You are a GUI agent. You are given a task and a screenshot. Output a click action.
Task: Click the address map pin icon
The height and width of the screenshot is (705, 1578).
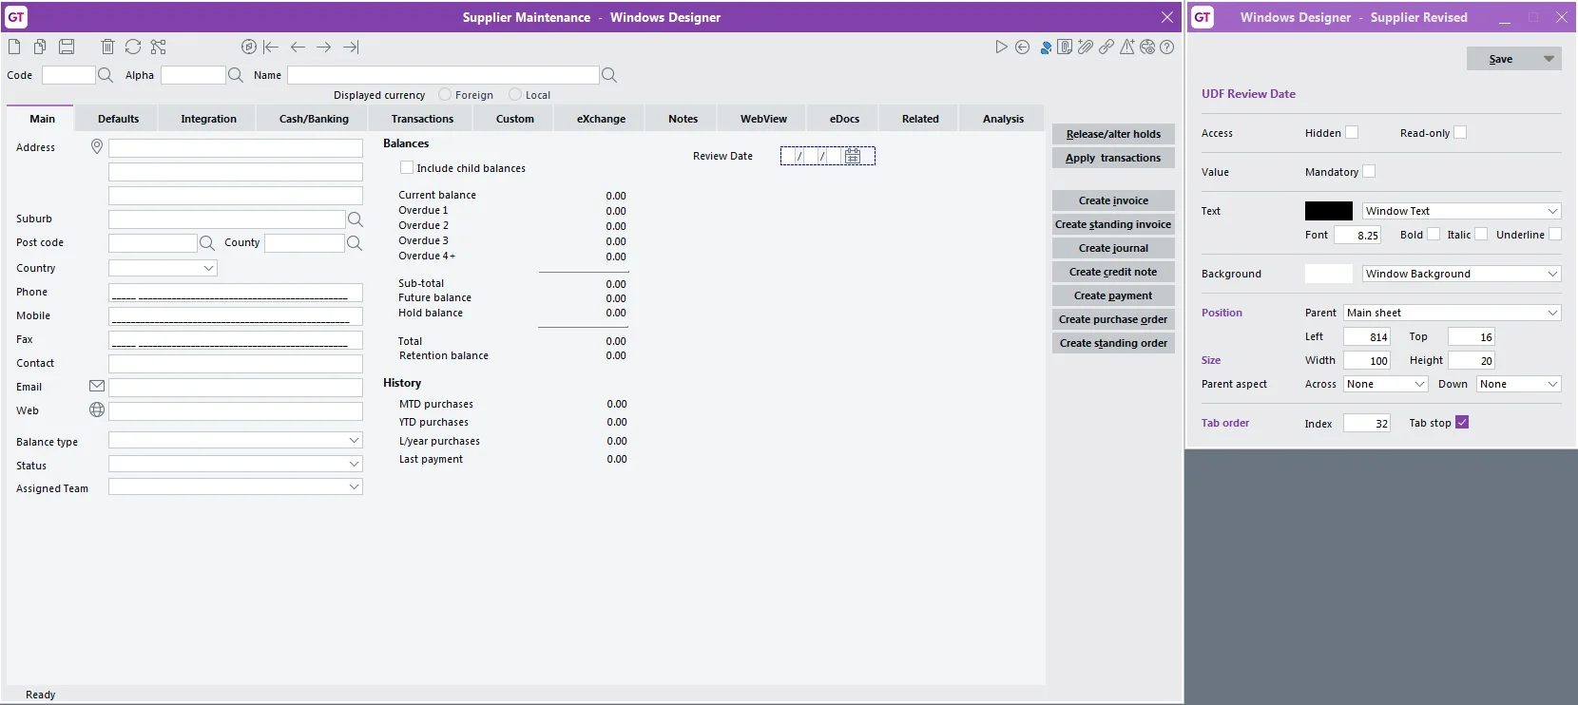pyautogui.click(x=97, y=146)
